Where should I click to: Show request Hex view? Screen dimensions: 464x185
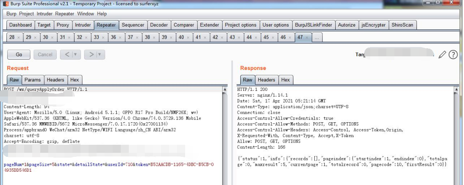tap(74, 80)
